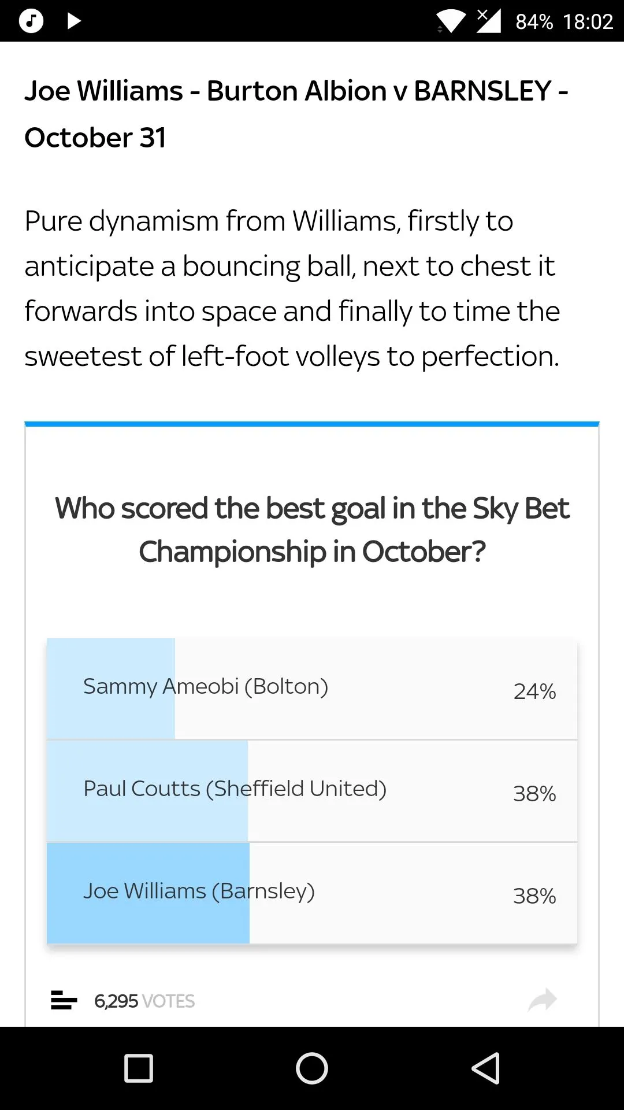Tap the Wi-Fi signal status icon
Viewport: 624px width, 1110px height.
tap(451, 22)
